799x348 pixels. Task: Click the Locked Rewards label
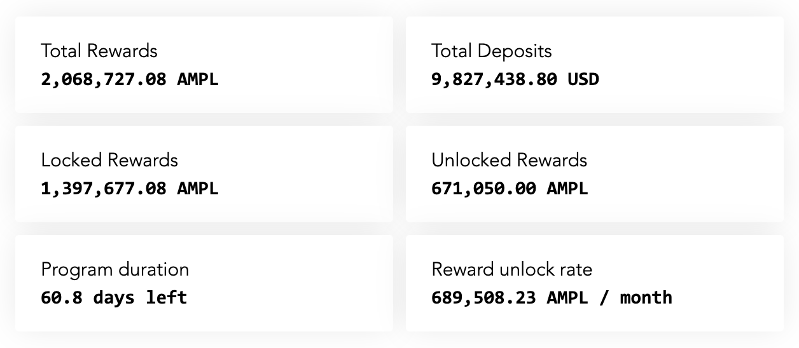pyautogui.click(x=109, y=160)
